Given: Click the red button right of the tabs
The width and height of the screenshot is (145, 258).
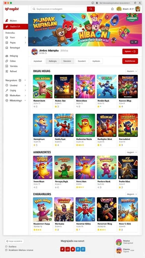Looking at the screenshot, I should click(130, 61).
